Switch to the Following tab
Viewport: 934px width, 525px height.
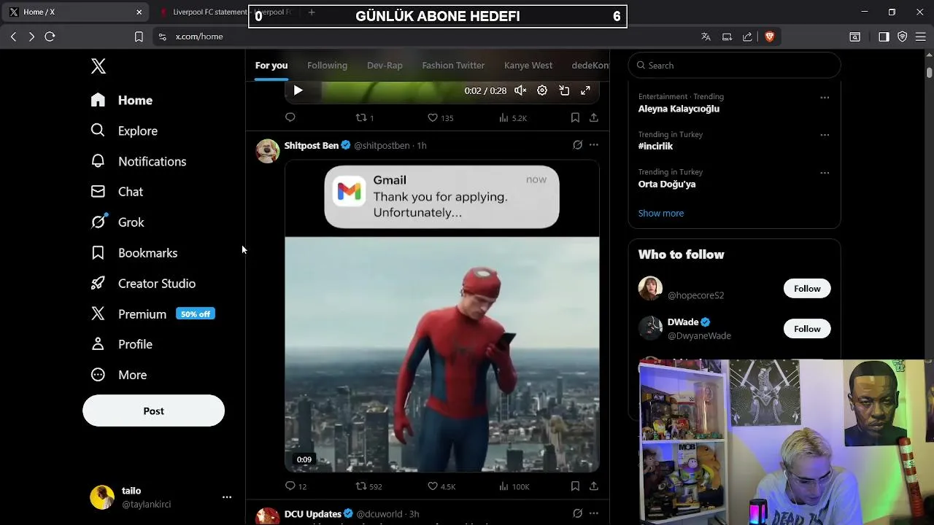tap(327, 66)
